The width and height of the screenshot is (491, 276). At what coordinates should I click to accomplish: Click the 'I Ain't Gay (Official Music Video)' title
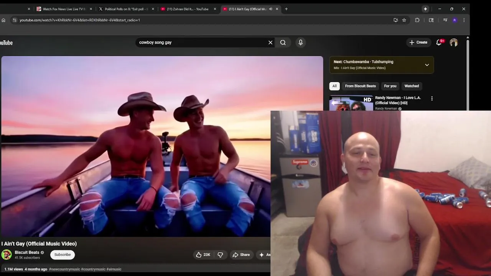click(39, 244)
